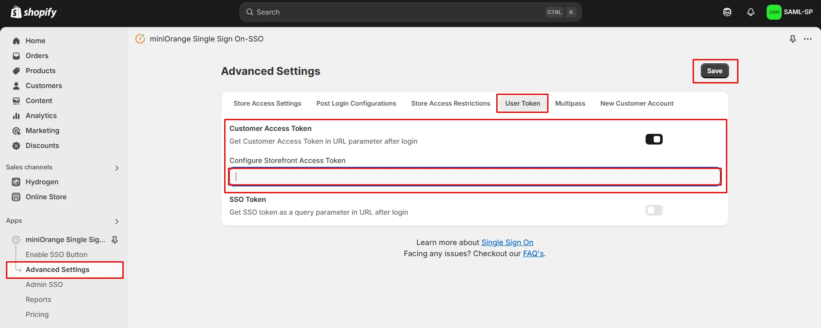Open Admin SSO in the sidebar
The image size is (821, 328).
pyautogui.click(x=44, y=284)
